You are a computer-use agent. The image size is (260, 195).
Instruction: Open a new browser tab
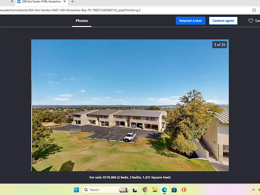click(x=72, y=2)
